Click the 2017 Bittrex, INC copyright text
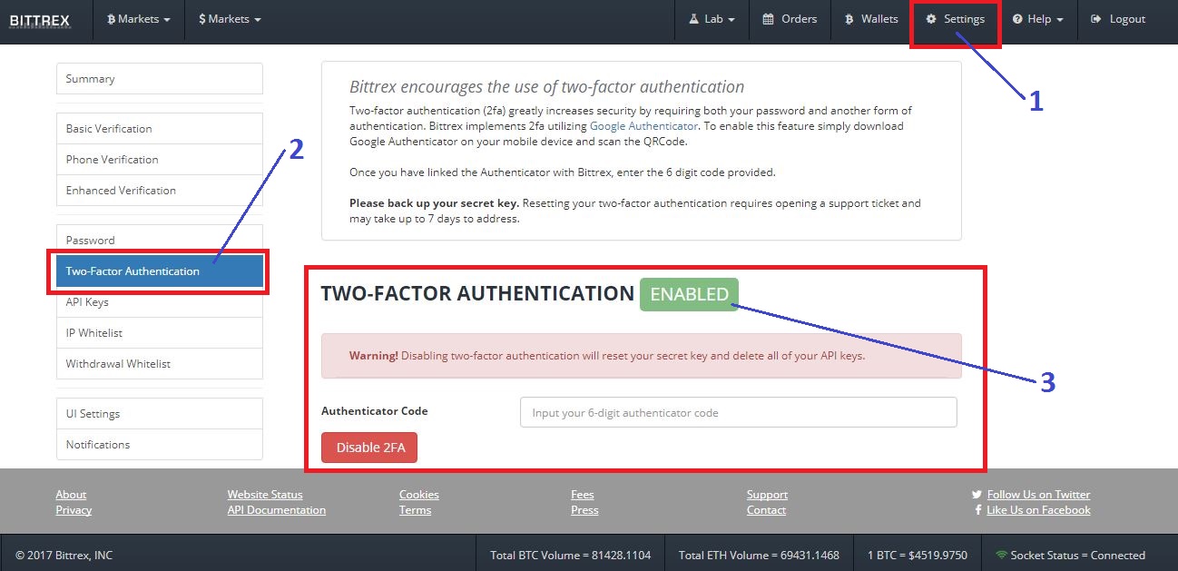 64,556
